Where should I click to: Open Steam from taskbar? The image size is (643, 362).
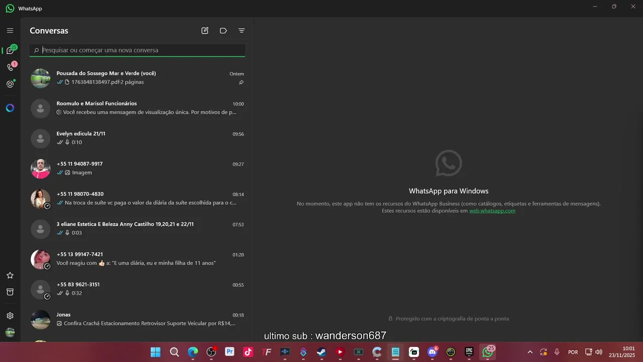[x=321, y=352]
